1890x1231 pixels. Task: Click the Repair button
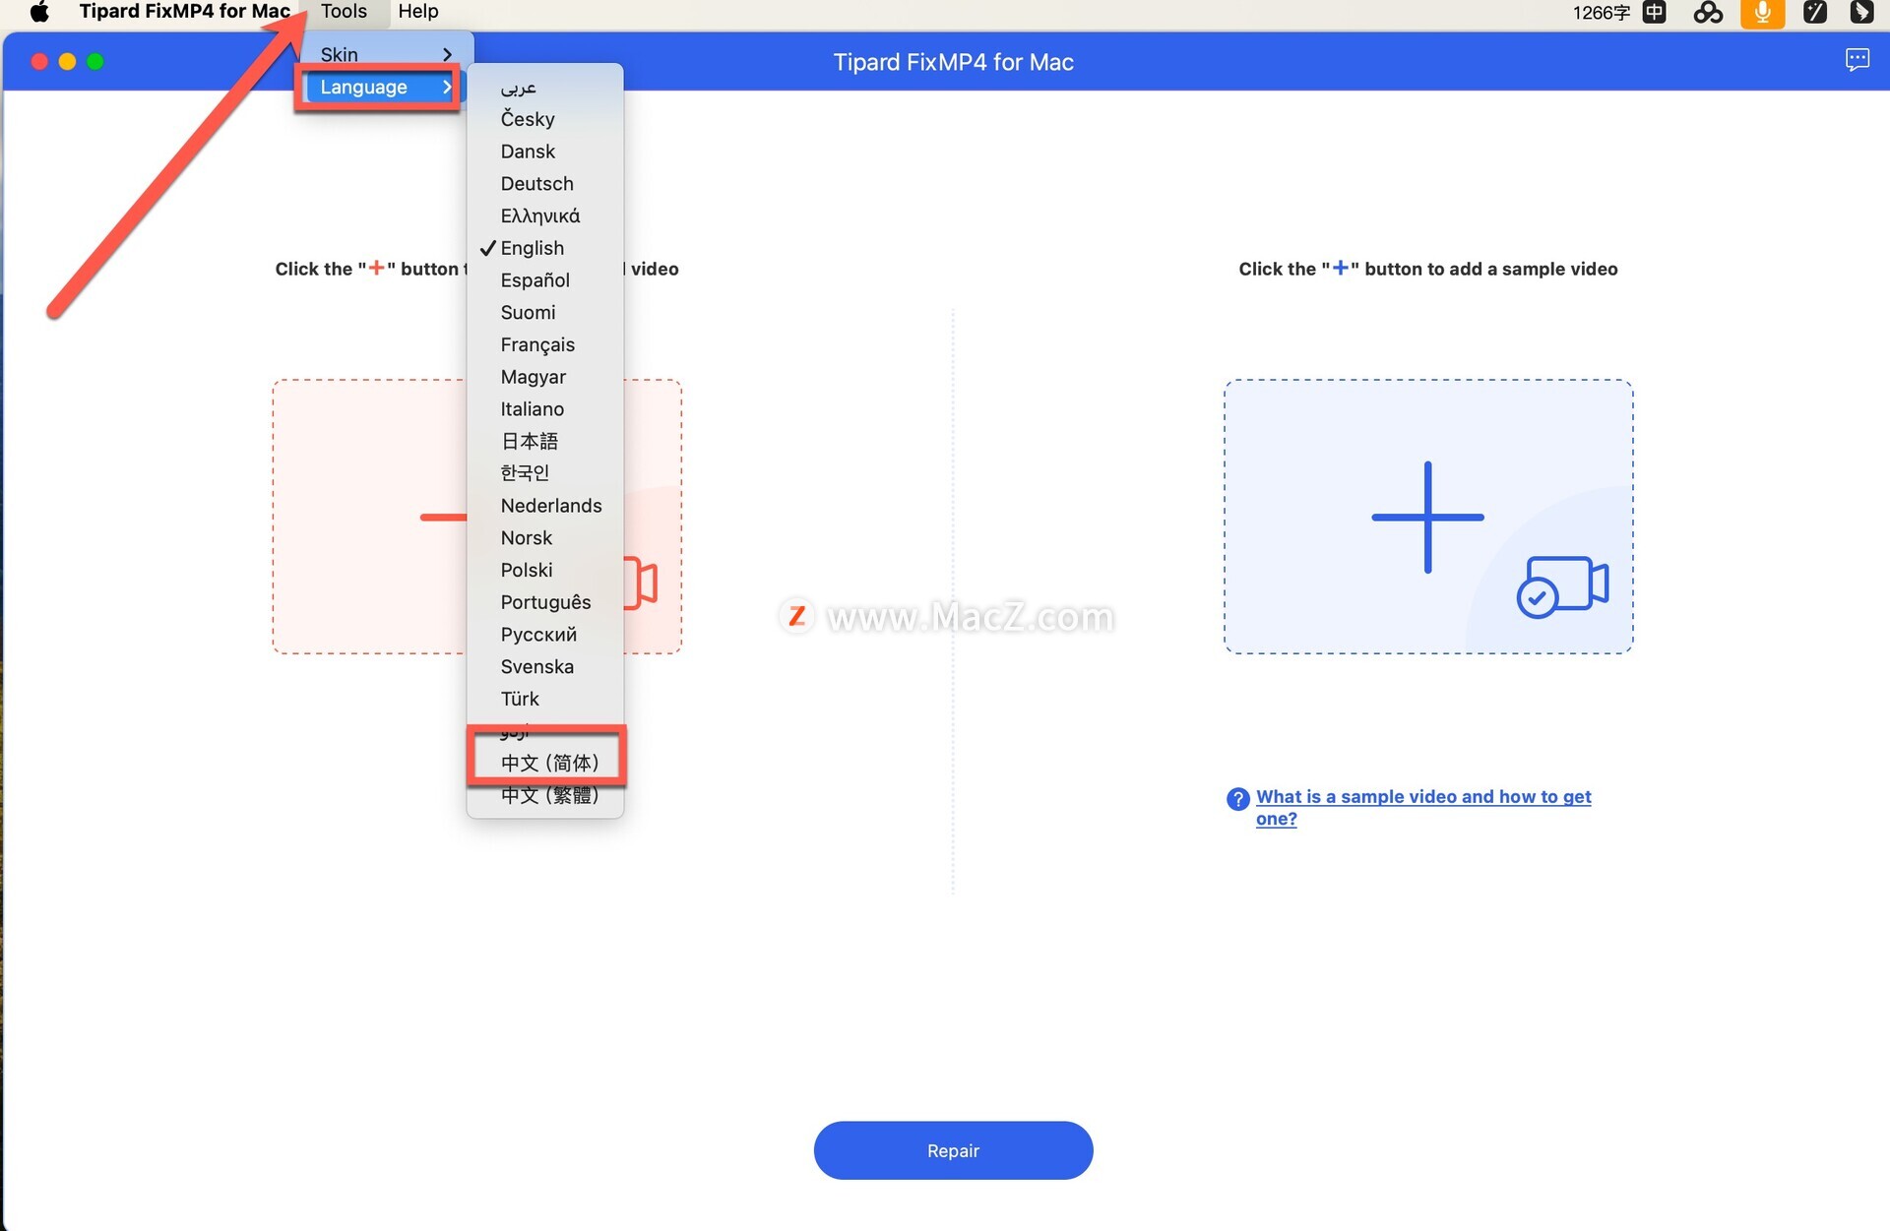tap(953, 1150)
